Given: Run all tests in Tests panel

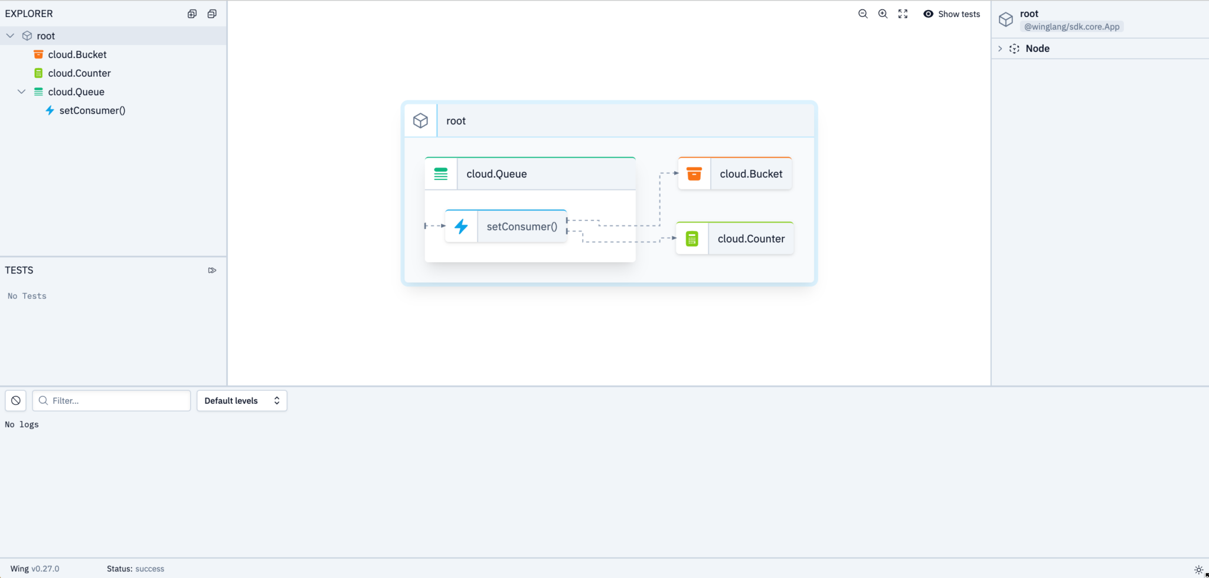Looking at the screenshot, I should point(212,270).
